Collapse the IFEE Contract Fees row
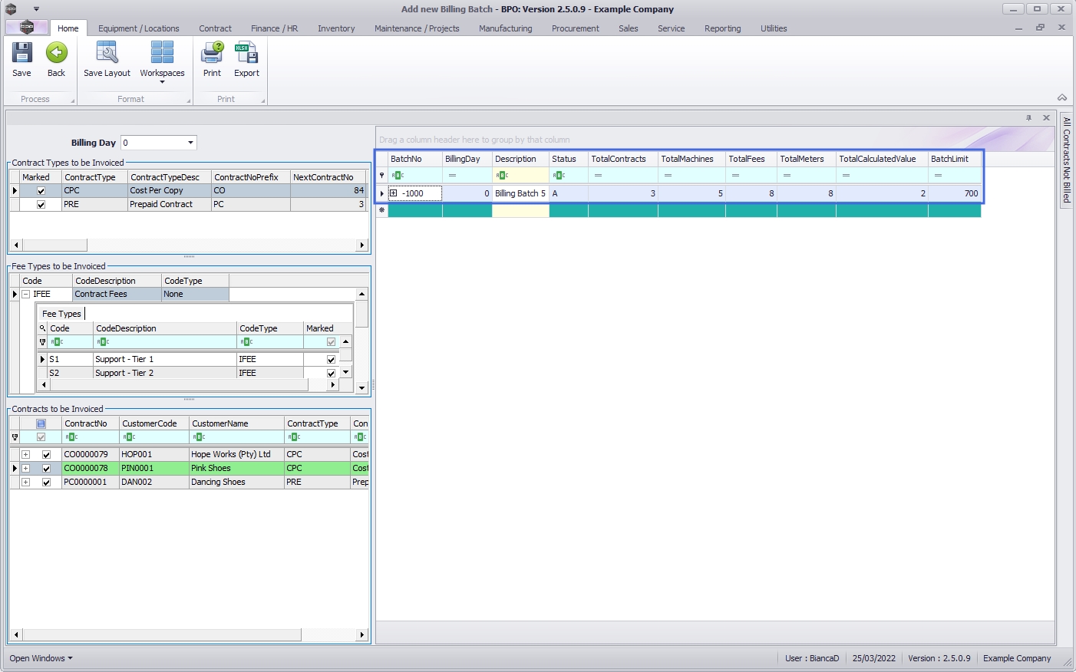This screenshot has width=1076, height=672. (25, 295)
